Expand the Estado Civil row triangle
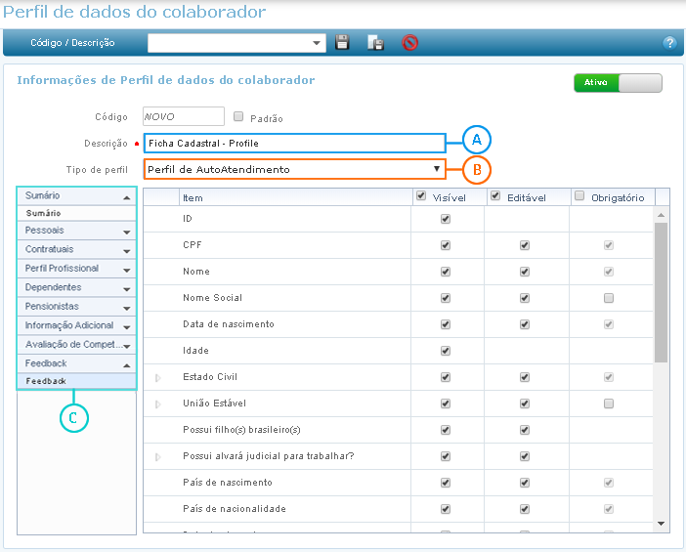Viewport: 686px width, 552px height. (159, 377)
